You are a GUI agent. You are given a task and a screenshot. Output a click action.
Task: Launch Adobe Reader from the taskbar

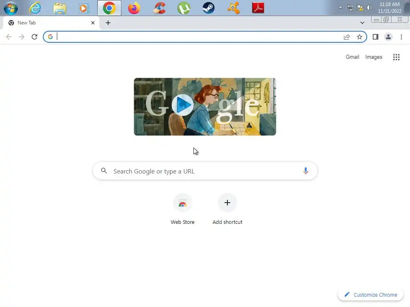[258, 8]
